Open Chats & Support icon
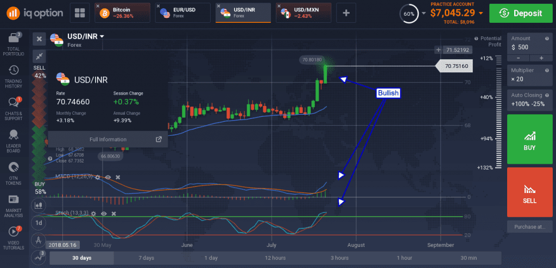This screenshot has height=268, width=556. (x=14, y=103)
